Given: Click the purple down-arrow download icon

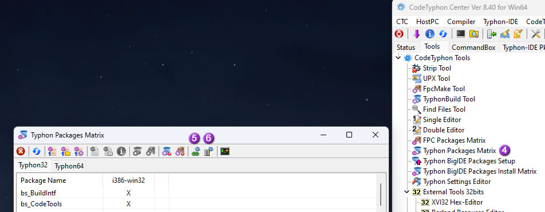Looking at the screenshot, I should [x=417, y=34].
